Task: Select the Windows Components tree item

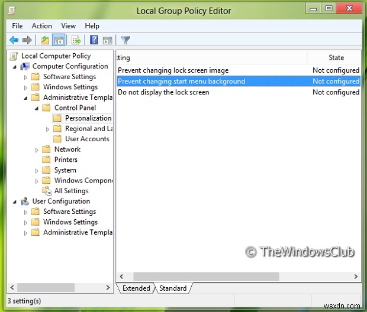Action: point(83,180)
